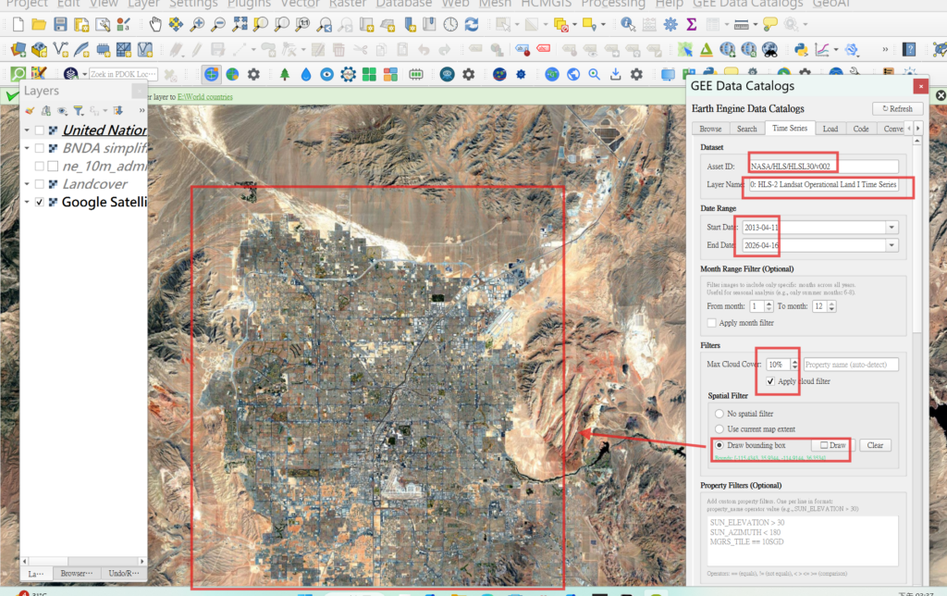The width and height of the screenshot is (947, 596).
Task: Click the purple Sigma statistics icon
Action: (691, 24)
